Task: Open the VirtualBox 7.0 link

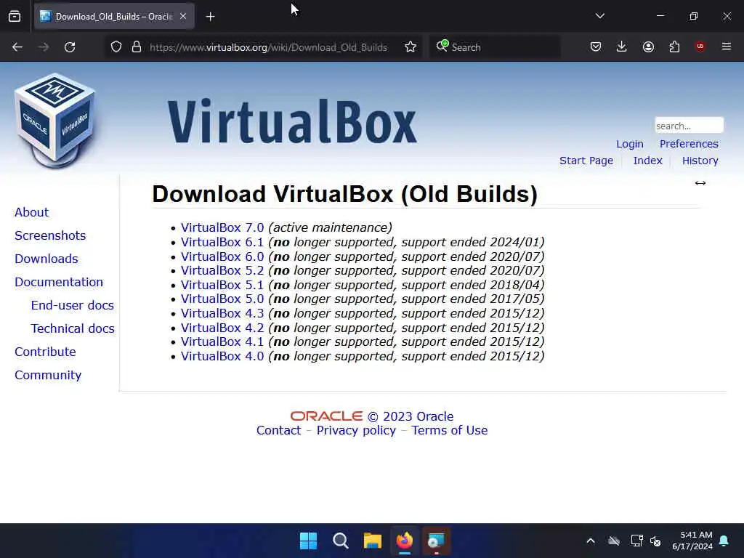Action: tap(222, 227)
